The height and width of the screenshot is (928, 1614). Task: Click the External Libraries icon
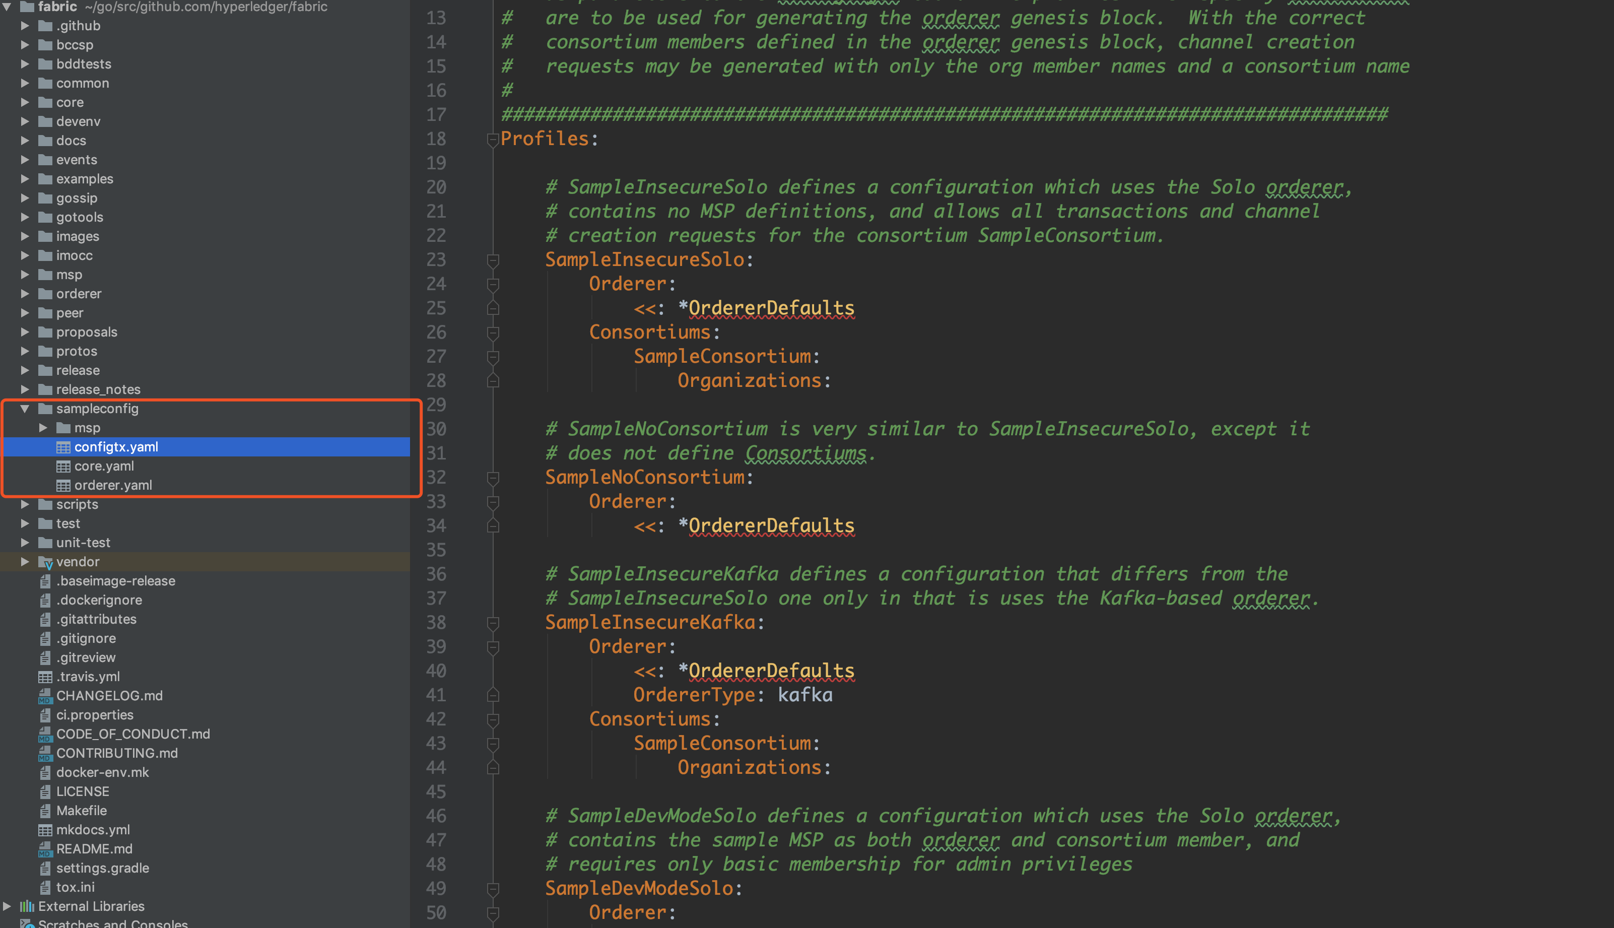coord(27,906)
